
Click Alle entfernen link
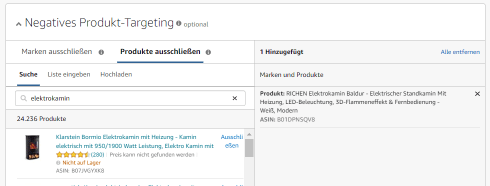tap(460, 52)
